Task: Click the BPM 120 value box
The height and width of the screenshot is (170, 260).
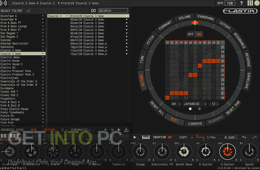Action: tap(230, 3)
